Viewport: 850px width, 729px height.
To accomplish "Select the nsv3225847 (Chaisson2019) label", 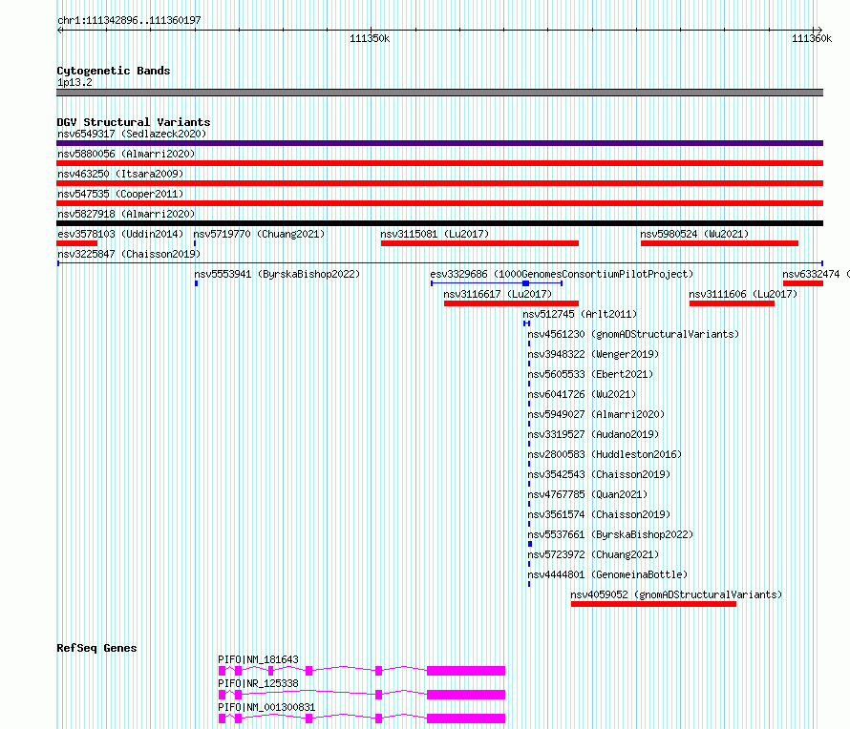I will coord(129,254).
